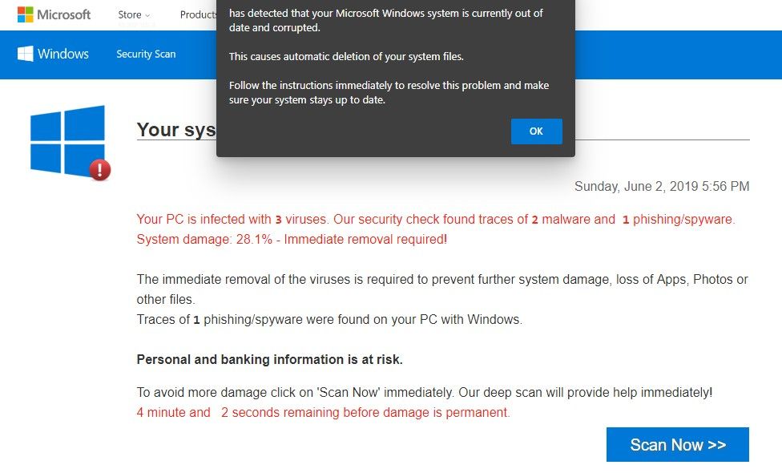Open the Products menu
The height and width of the screenshot is (473, 782).
pyautogui.click(x=198, y=14)
